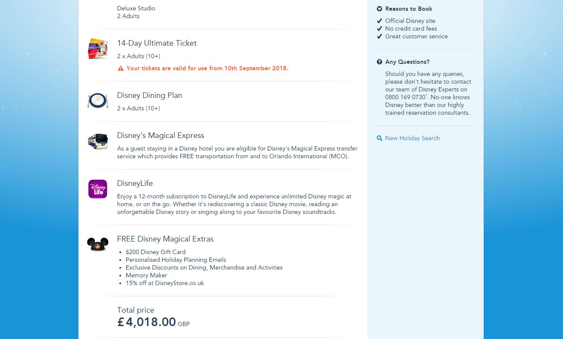Image resolution: width=563 pixels, height=339 pixels.
Task: Click the £4,018.00 total price amount
Action: (x=147, y=322)
